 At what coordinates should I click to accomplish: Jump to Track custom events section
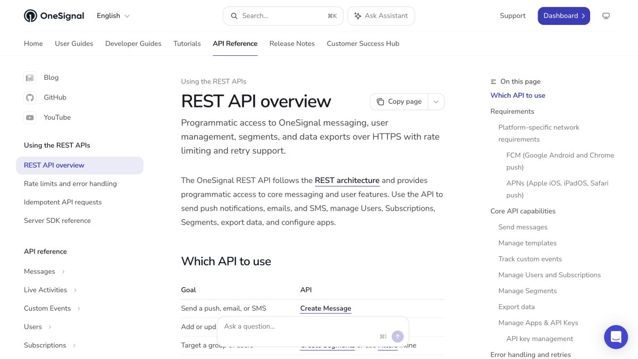pyautogui.click(x=530, y=259)
